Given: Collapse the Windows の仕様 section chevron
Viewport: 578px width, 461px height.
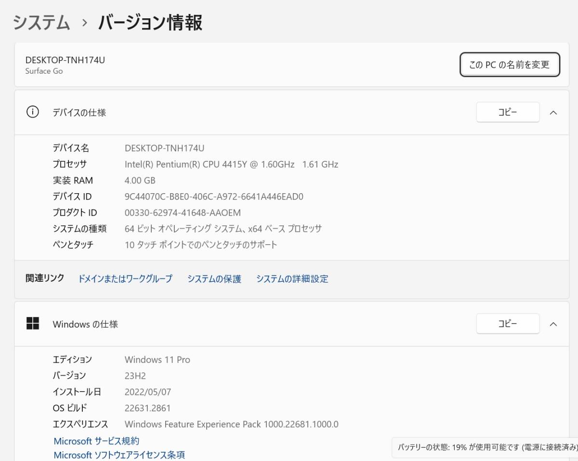Looking at the screenshot, I should [x=553, y=324].
